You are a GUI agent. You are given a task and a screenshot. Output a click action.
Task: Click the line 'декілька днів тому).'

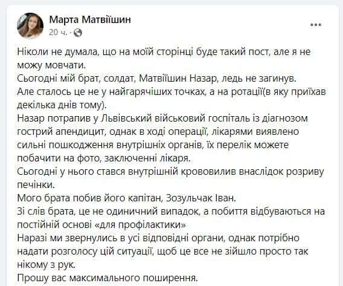coord(62,105)
